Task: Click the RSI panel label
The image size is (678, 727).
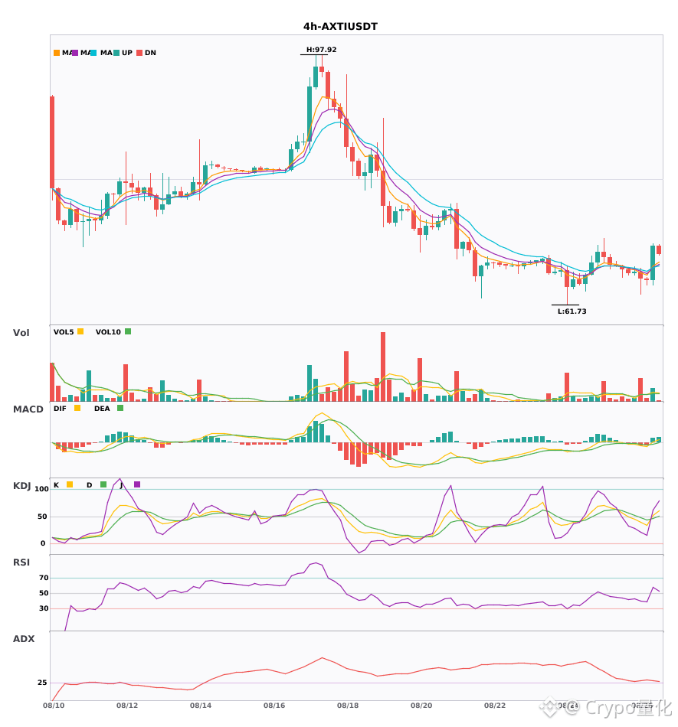Action: (21, 562)
